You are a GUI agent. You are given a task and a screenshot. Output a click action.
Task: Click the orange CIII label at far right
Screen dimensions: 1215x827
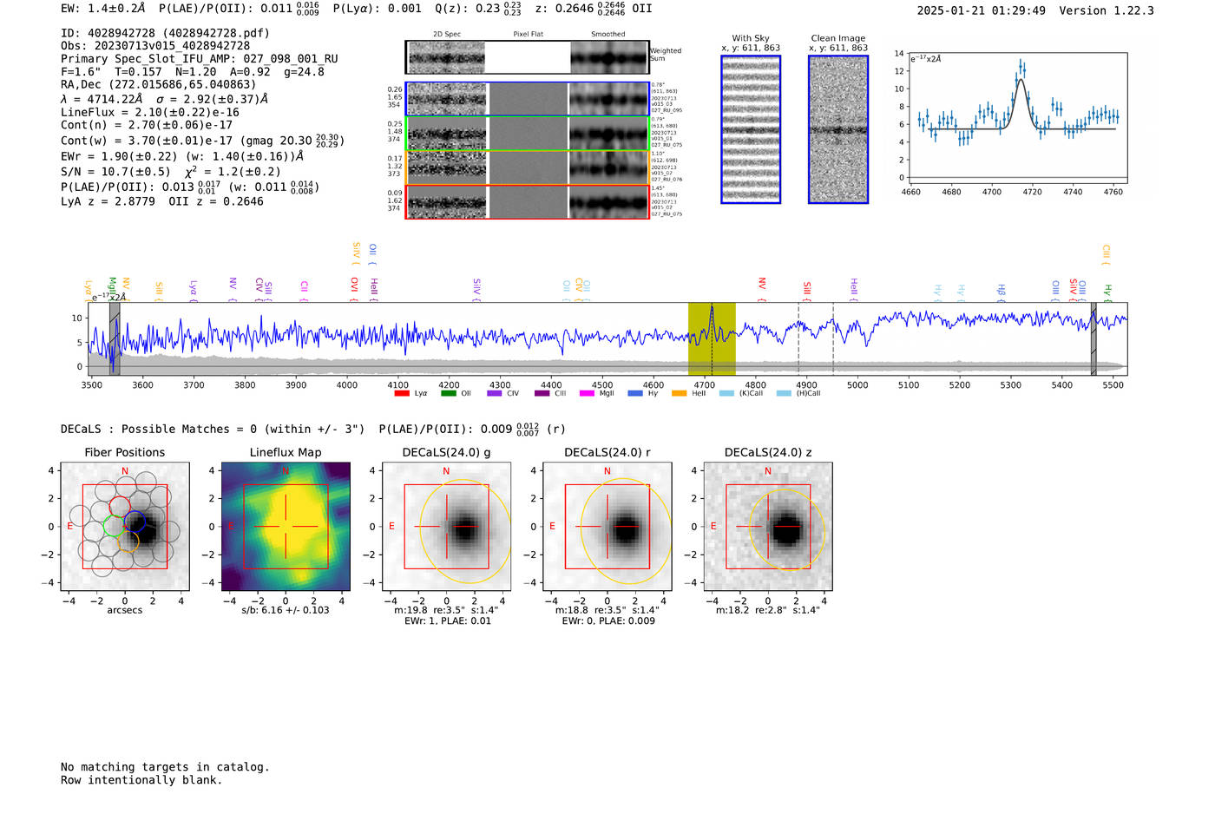1106,254
